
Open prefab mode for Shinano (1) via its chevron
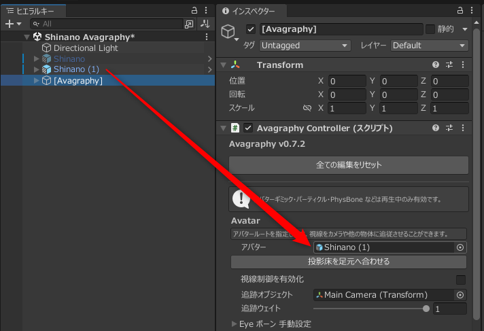coord(210,69)
